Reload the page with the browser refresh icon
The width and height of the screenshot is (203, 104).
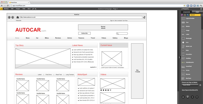click(x=8, y=6)
